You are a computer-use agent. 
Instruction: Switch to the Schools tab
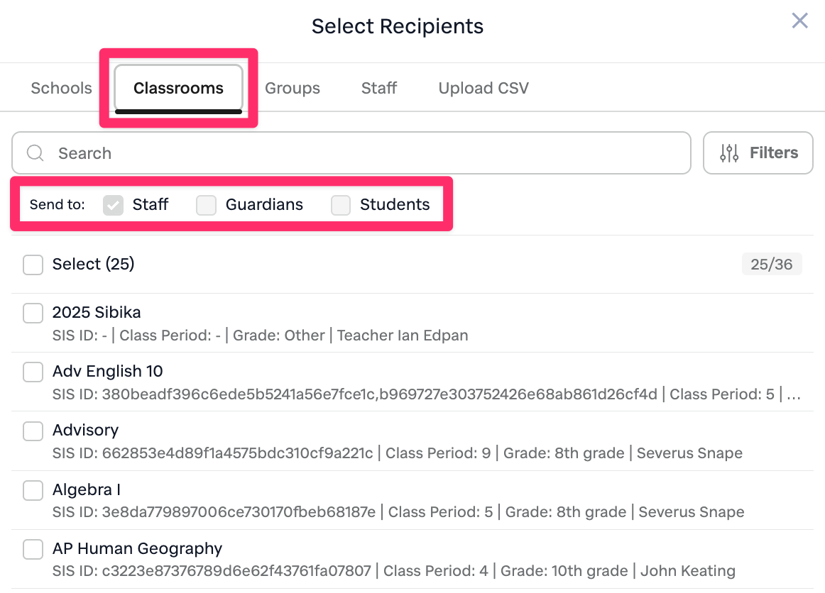61,88
